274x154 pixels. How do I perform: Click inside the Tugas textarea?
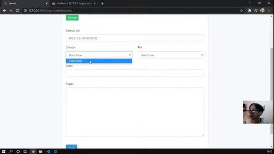tap(135, 112)
